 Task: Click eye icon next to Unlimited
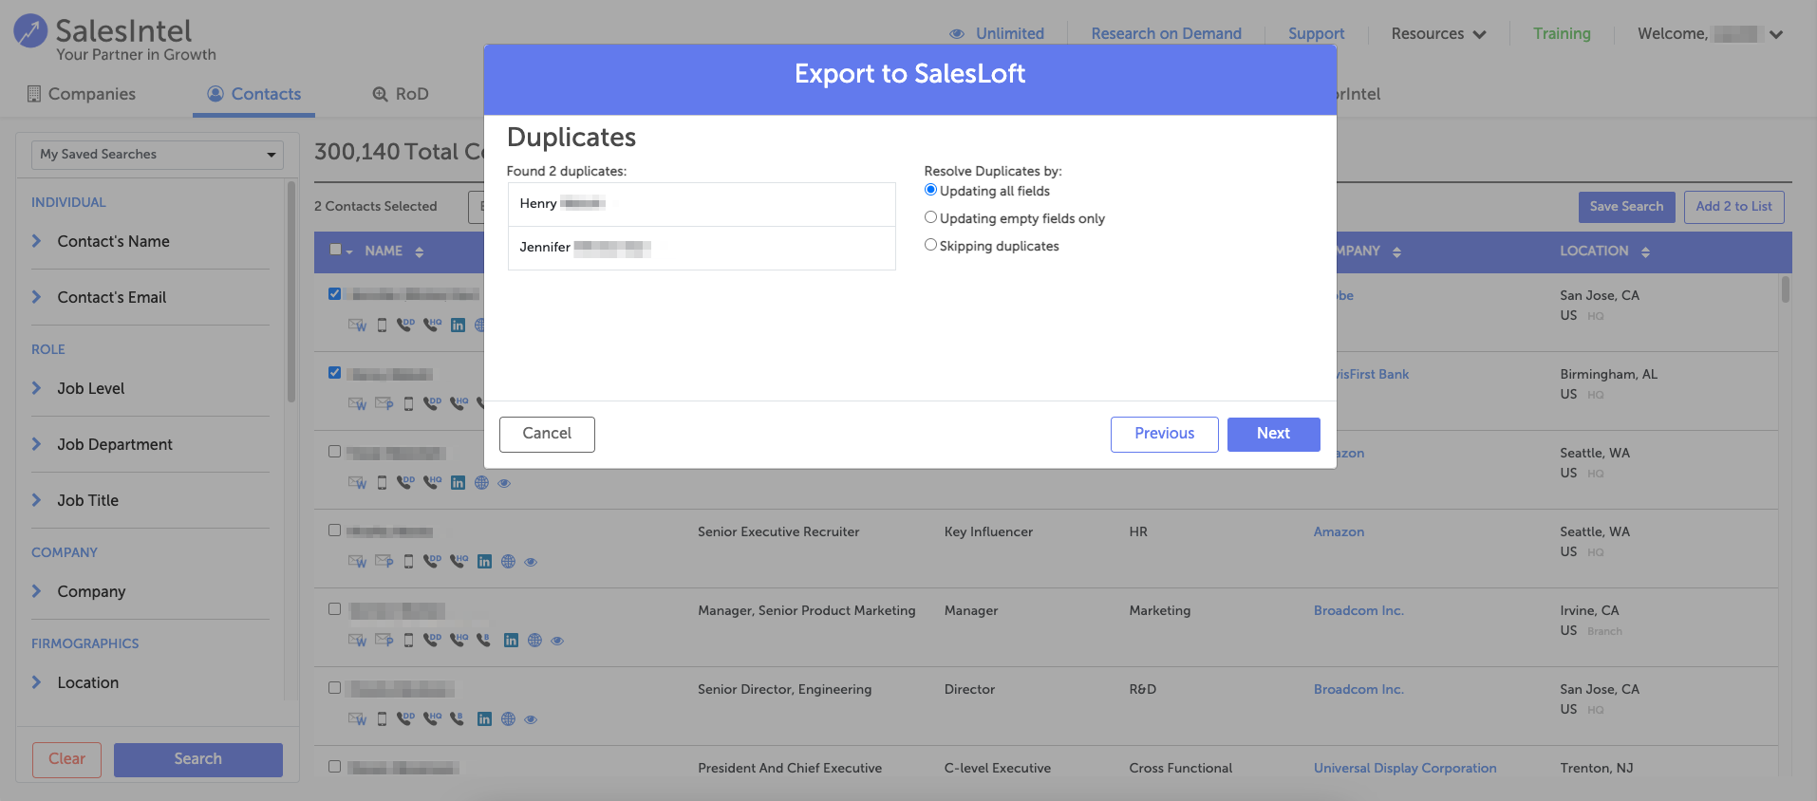pos(957,34)
